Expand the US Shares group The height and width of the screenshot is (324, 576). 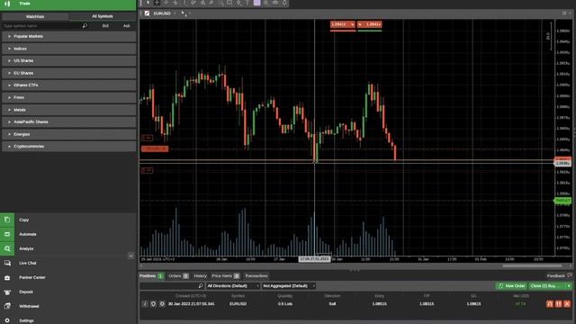(68, 60)
